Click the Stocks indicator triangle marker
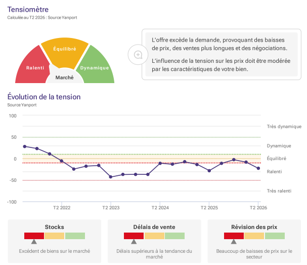 (x=34, y=242)
